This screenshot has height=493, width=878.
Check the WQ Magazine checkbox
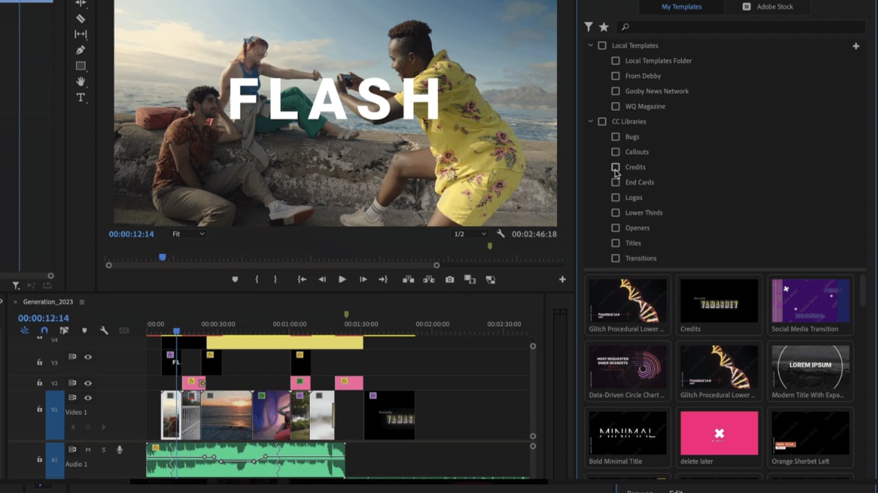(615, 106)
